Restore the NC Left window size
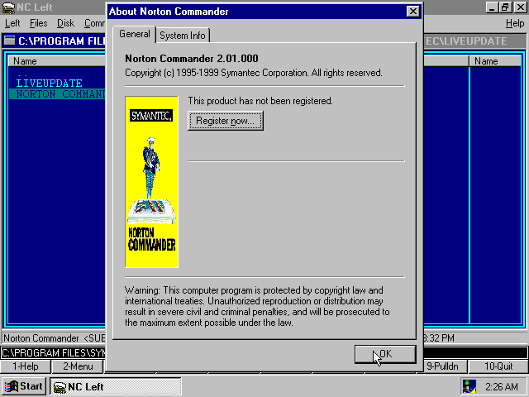 505,7
